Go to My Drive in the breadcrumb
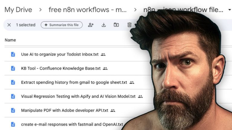This screenshot has width=232, height=130. pyautogui.click(x=18, y=10)
